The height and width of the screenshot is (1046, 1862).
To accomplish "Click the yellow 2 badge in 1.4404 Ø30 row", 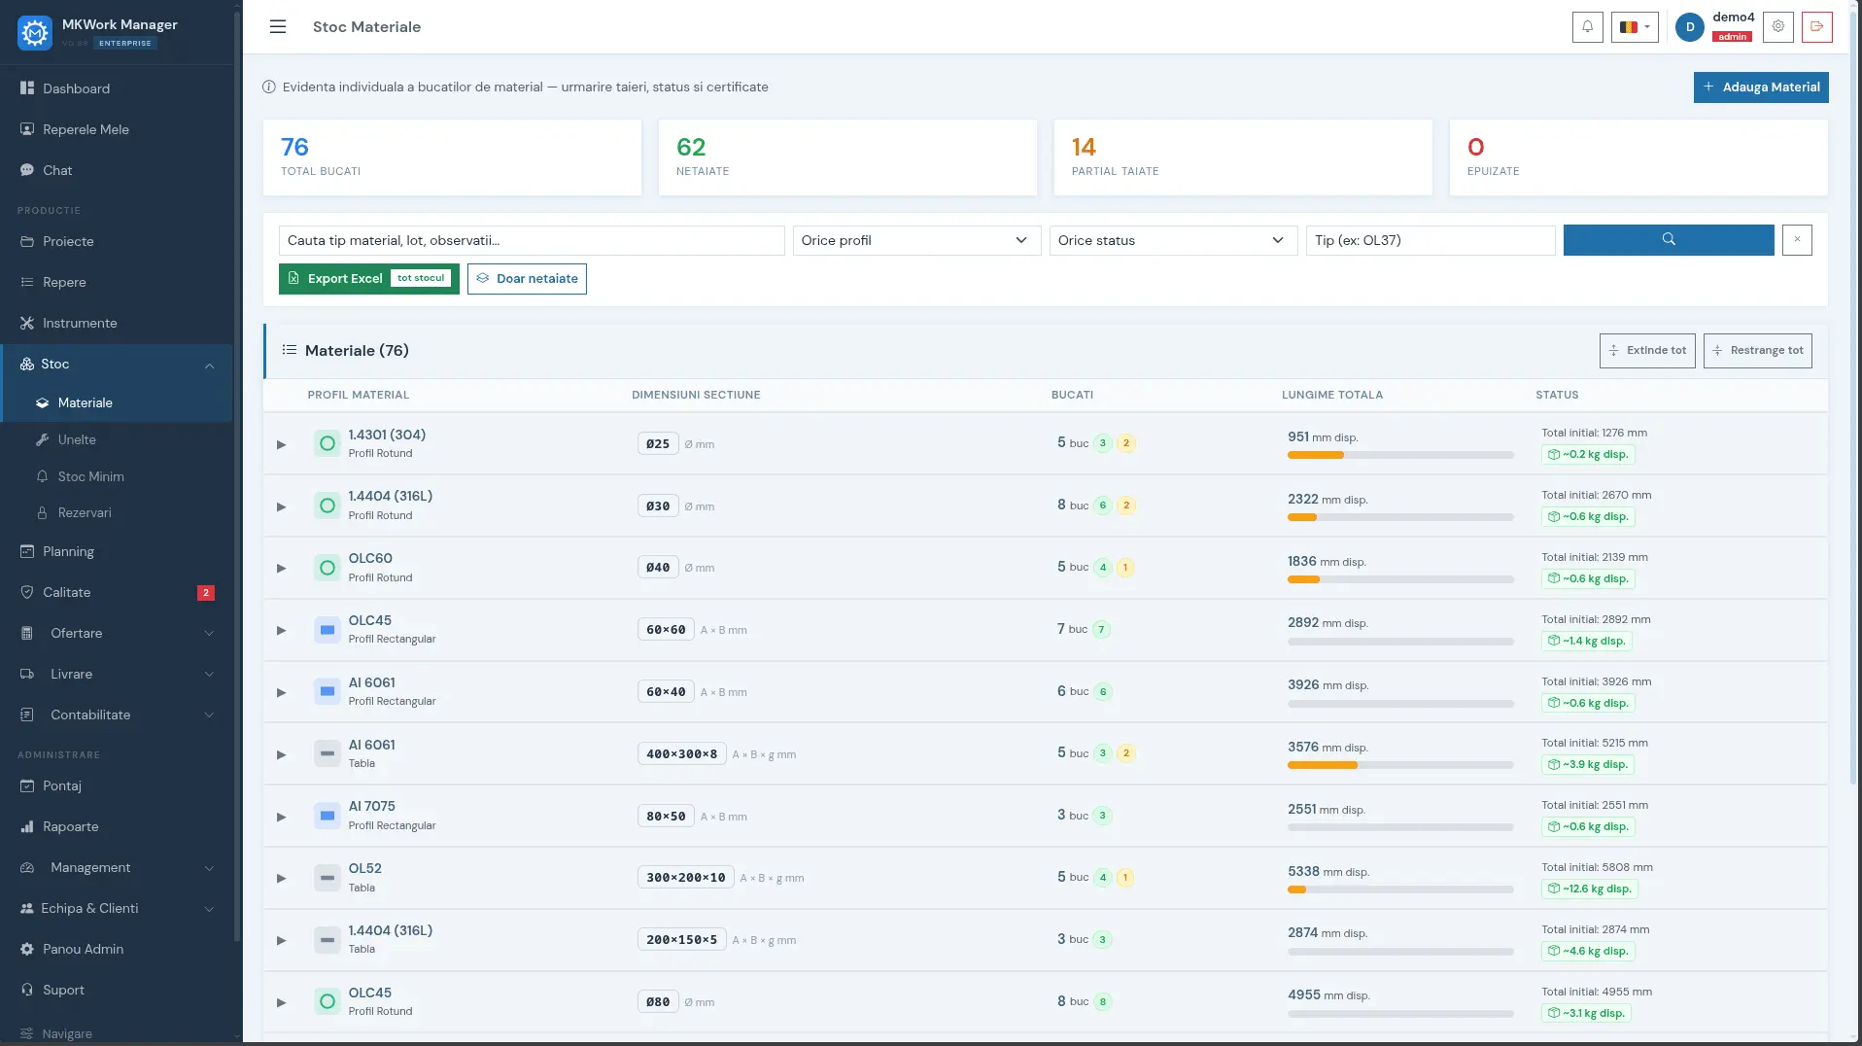I will click(1126, 506).
